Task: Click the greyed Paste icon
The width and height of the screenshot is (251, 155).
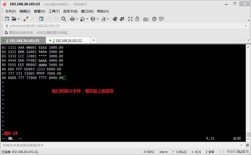Action: pos(57,19)
